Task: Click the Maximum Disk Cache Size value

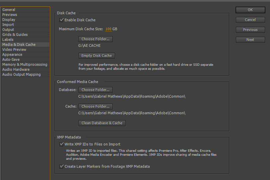Action: pyautogui.click(x=108, y=29)
